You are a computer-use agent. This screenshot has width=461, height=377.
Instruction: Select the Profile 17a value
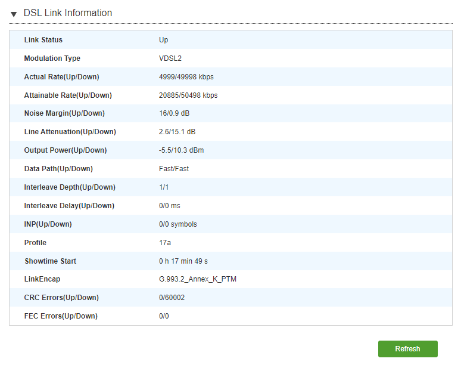pyautogui.click(x=164, y=243)
